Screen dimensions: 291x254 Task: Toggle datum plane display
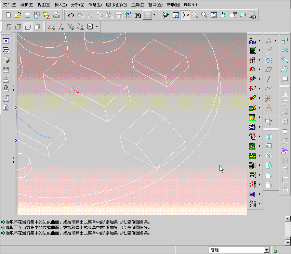52,27
